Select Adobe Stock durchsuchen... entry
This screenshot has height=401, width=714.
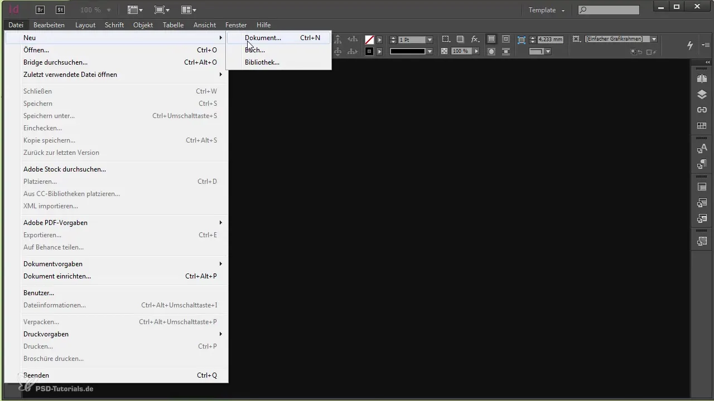(116, 169)
